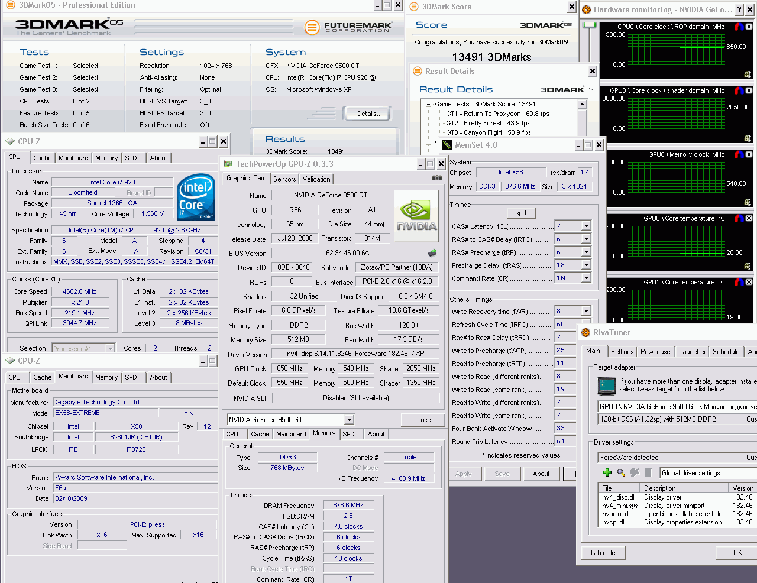757x583 pixels.
Task: Open the GPU selector dropdown in GPU-Z
Action: pos(349,420)
